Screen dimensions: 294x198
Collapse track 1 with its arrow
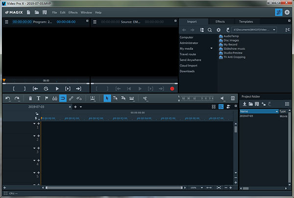click(34, 124)
